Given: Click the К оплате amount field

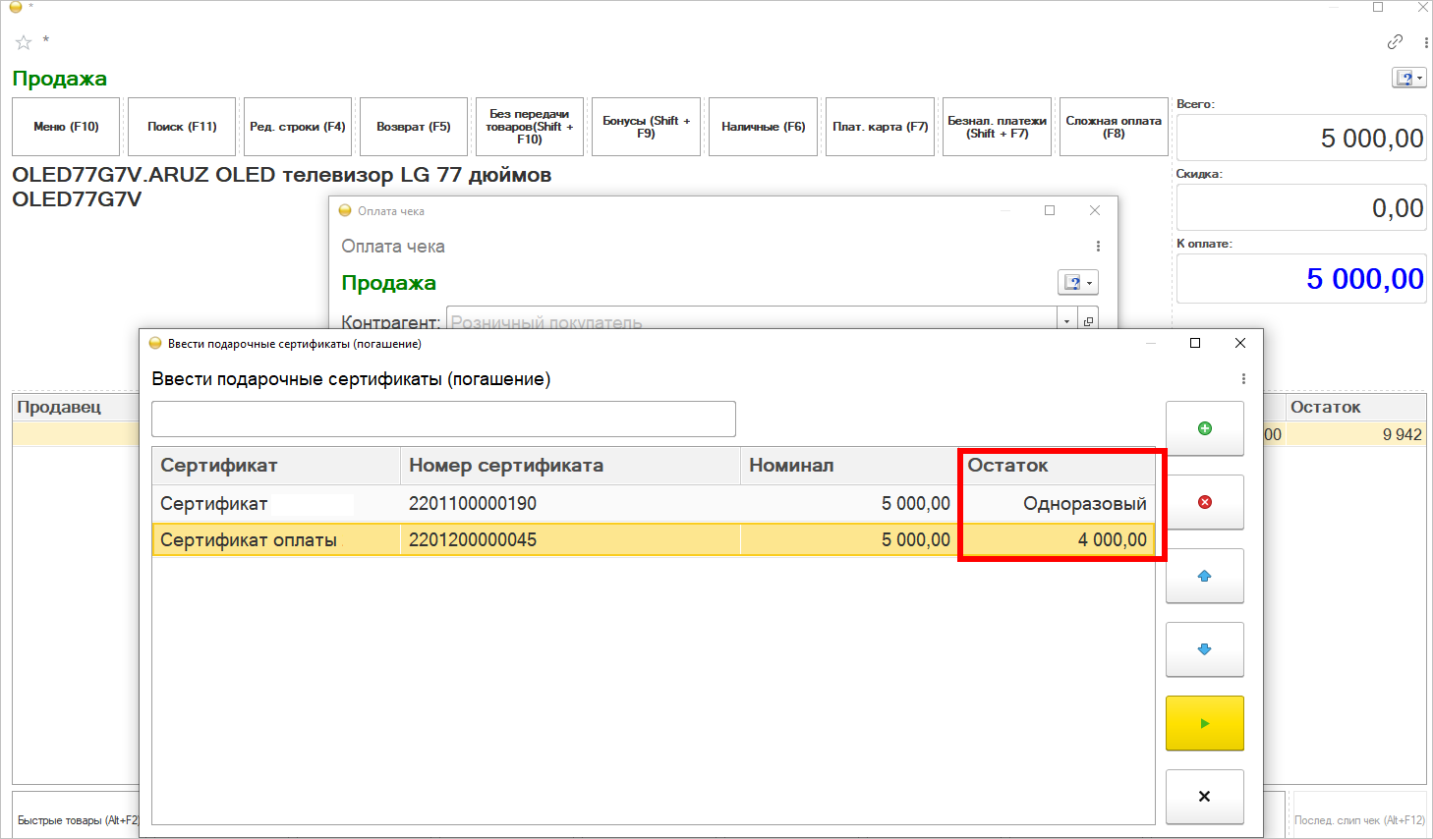Looking at the screenshot, I should [x=1301, y=278].
